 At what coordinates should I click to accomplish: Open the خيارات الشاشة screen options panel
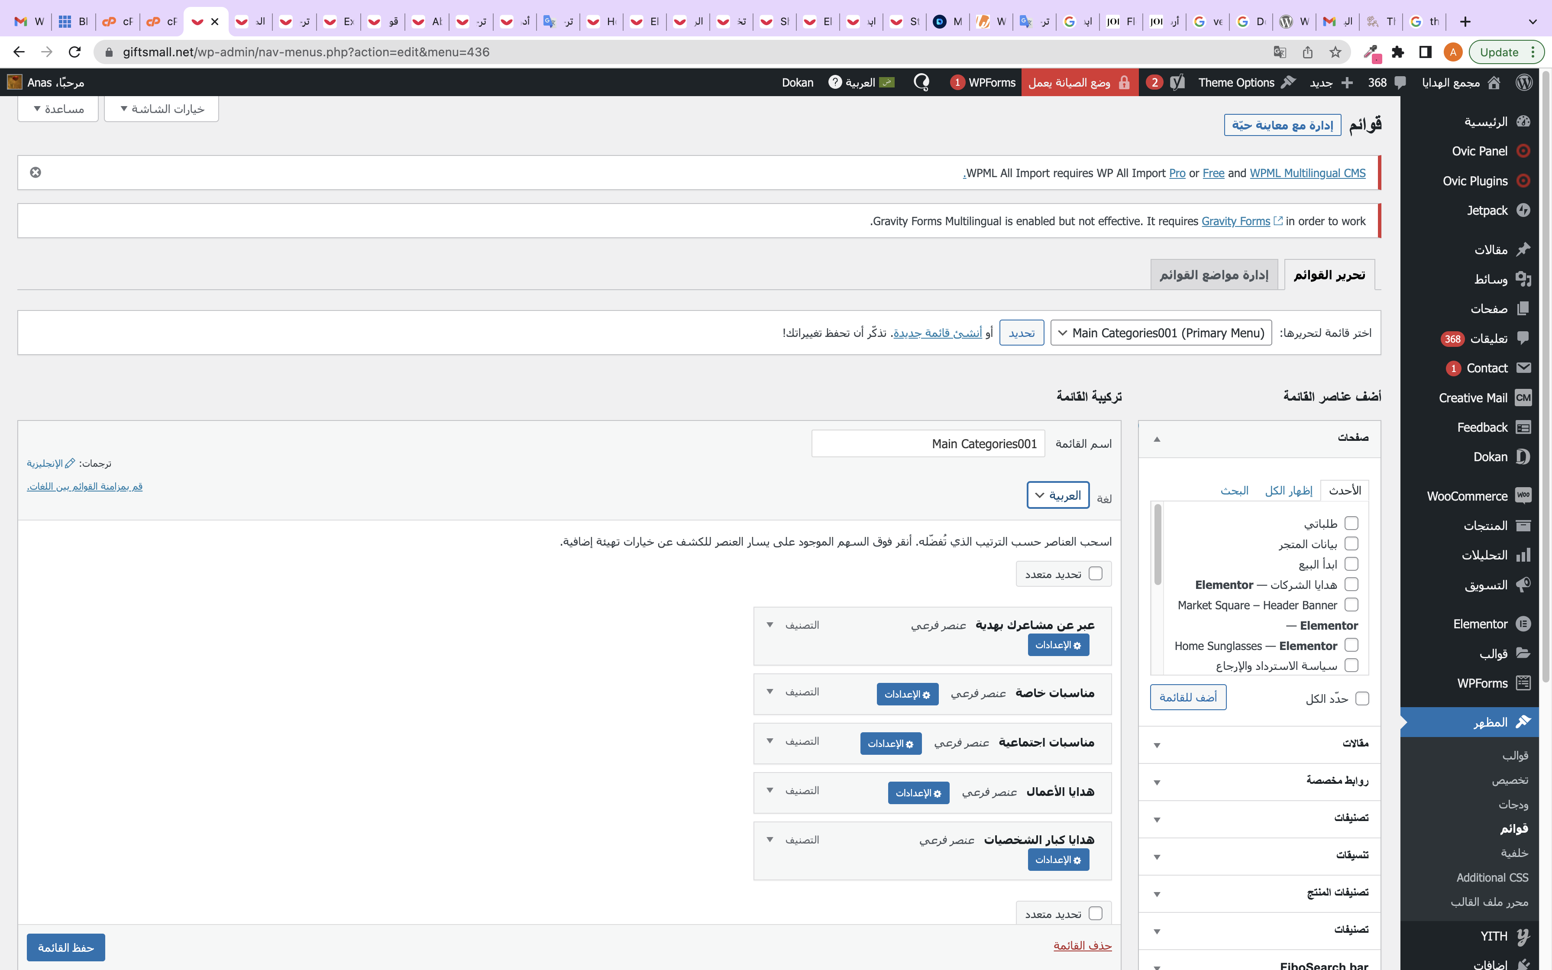pos(162,108)
